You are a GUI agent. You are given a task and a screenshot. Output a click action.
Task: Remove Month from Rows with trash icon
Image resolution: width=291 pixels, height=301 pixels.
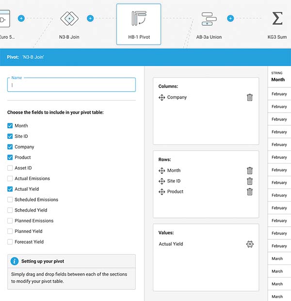(250, 170)
